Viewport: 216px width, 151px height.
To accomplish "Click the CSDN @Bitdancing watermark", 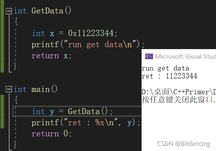I will click(x=184, y=144).
